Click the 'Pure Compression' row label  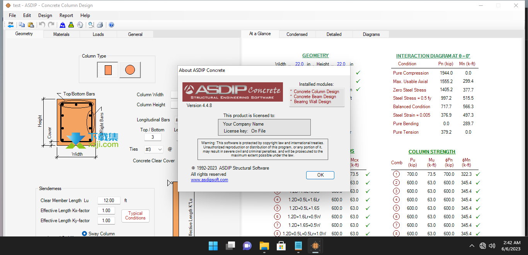pos(411,73)
